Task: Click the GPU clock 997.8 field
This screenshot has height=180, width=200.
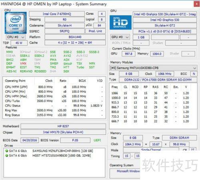Action: coord(128,54)
